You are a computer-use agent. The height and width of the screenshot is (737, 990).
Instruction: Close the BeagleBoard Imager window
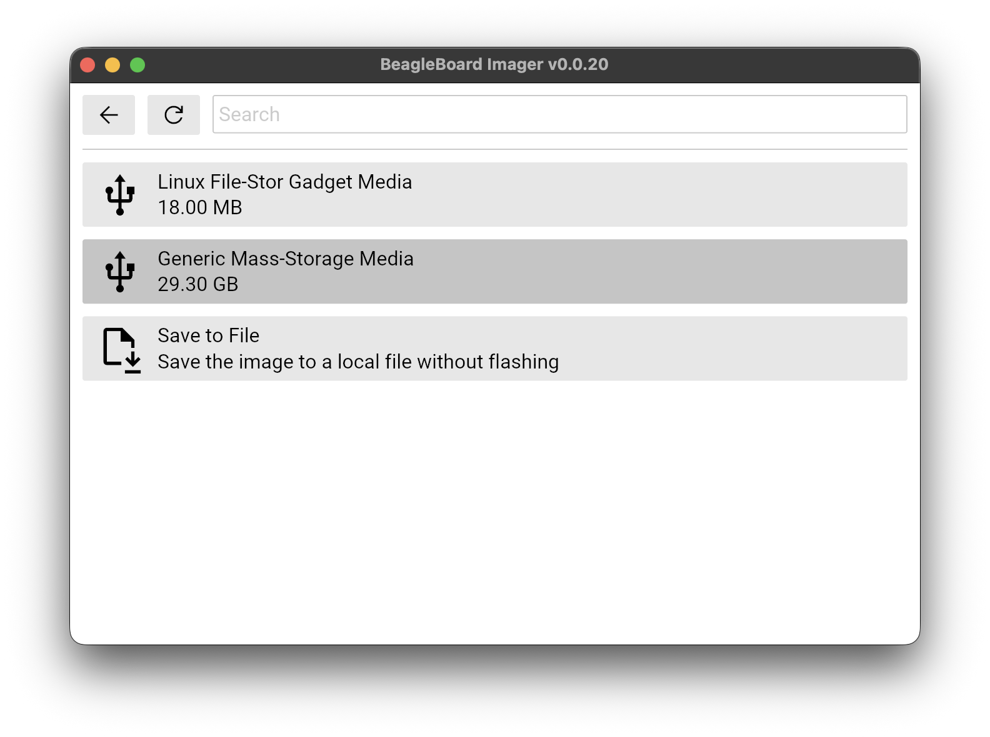[88, 65]
